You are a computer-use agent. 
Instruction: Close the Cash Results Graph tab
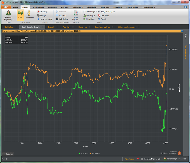[x=43, y=27]
